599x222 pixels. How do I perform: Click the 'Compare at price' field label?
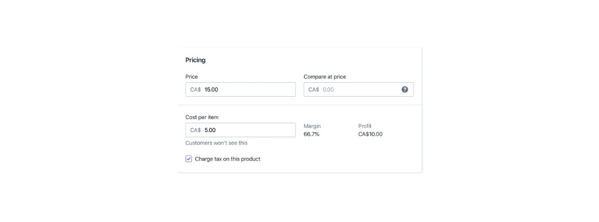coord(325,76)
